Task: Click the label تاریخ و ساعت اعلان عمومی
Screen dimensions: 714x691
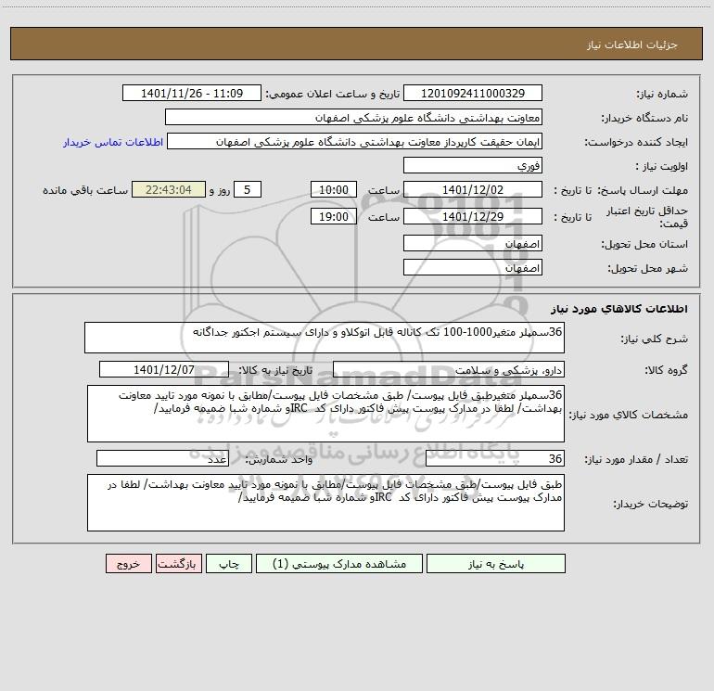Action: point(332,94)
